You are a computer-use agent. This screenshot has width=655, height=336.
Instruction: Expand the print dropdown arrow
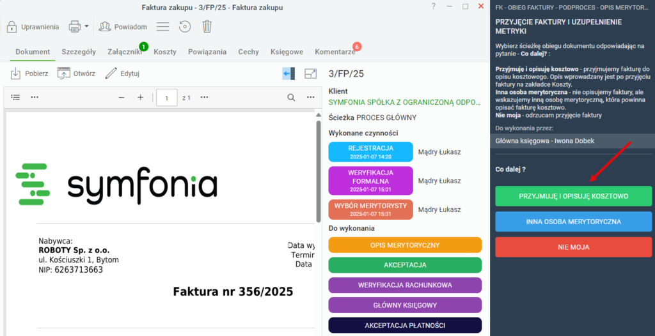86,26
